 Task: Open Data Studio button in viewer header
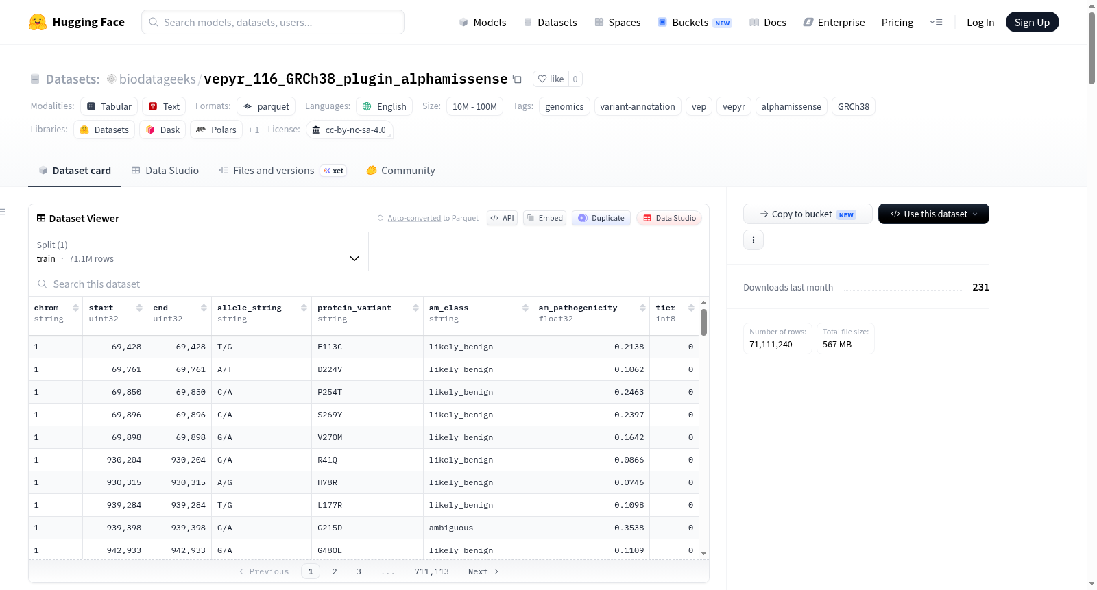pos(669,218)
